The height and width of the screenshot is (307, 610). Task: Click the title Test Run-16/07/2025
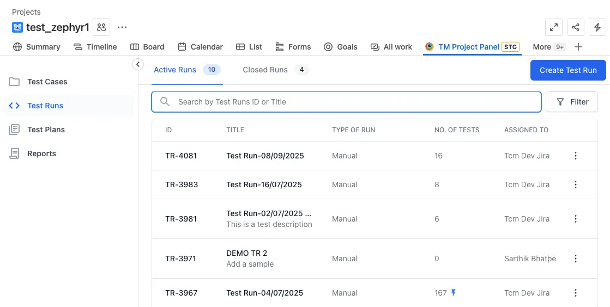tap(264, 185)
